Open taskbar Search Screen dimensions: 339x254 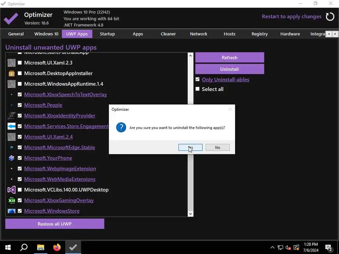pyautogui.click(x=24, y=247)
